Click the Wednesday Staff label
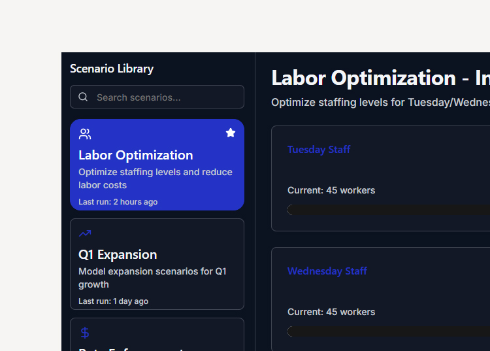490x351 pixels. click(x=327, y=271)
